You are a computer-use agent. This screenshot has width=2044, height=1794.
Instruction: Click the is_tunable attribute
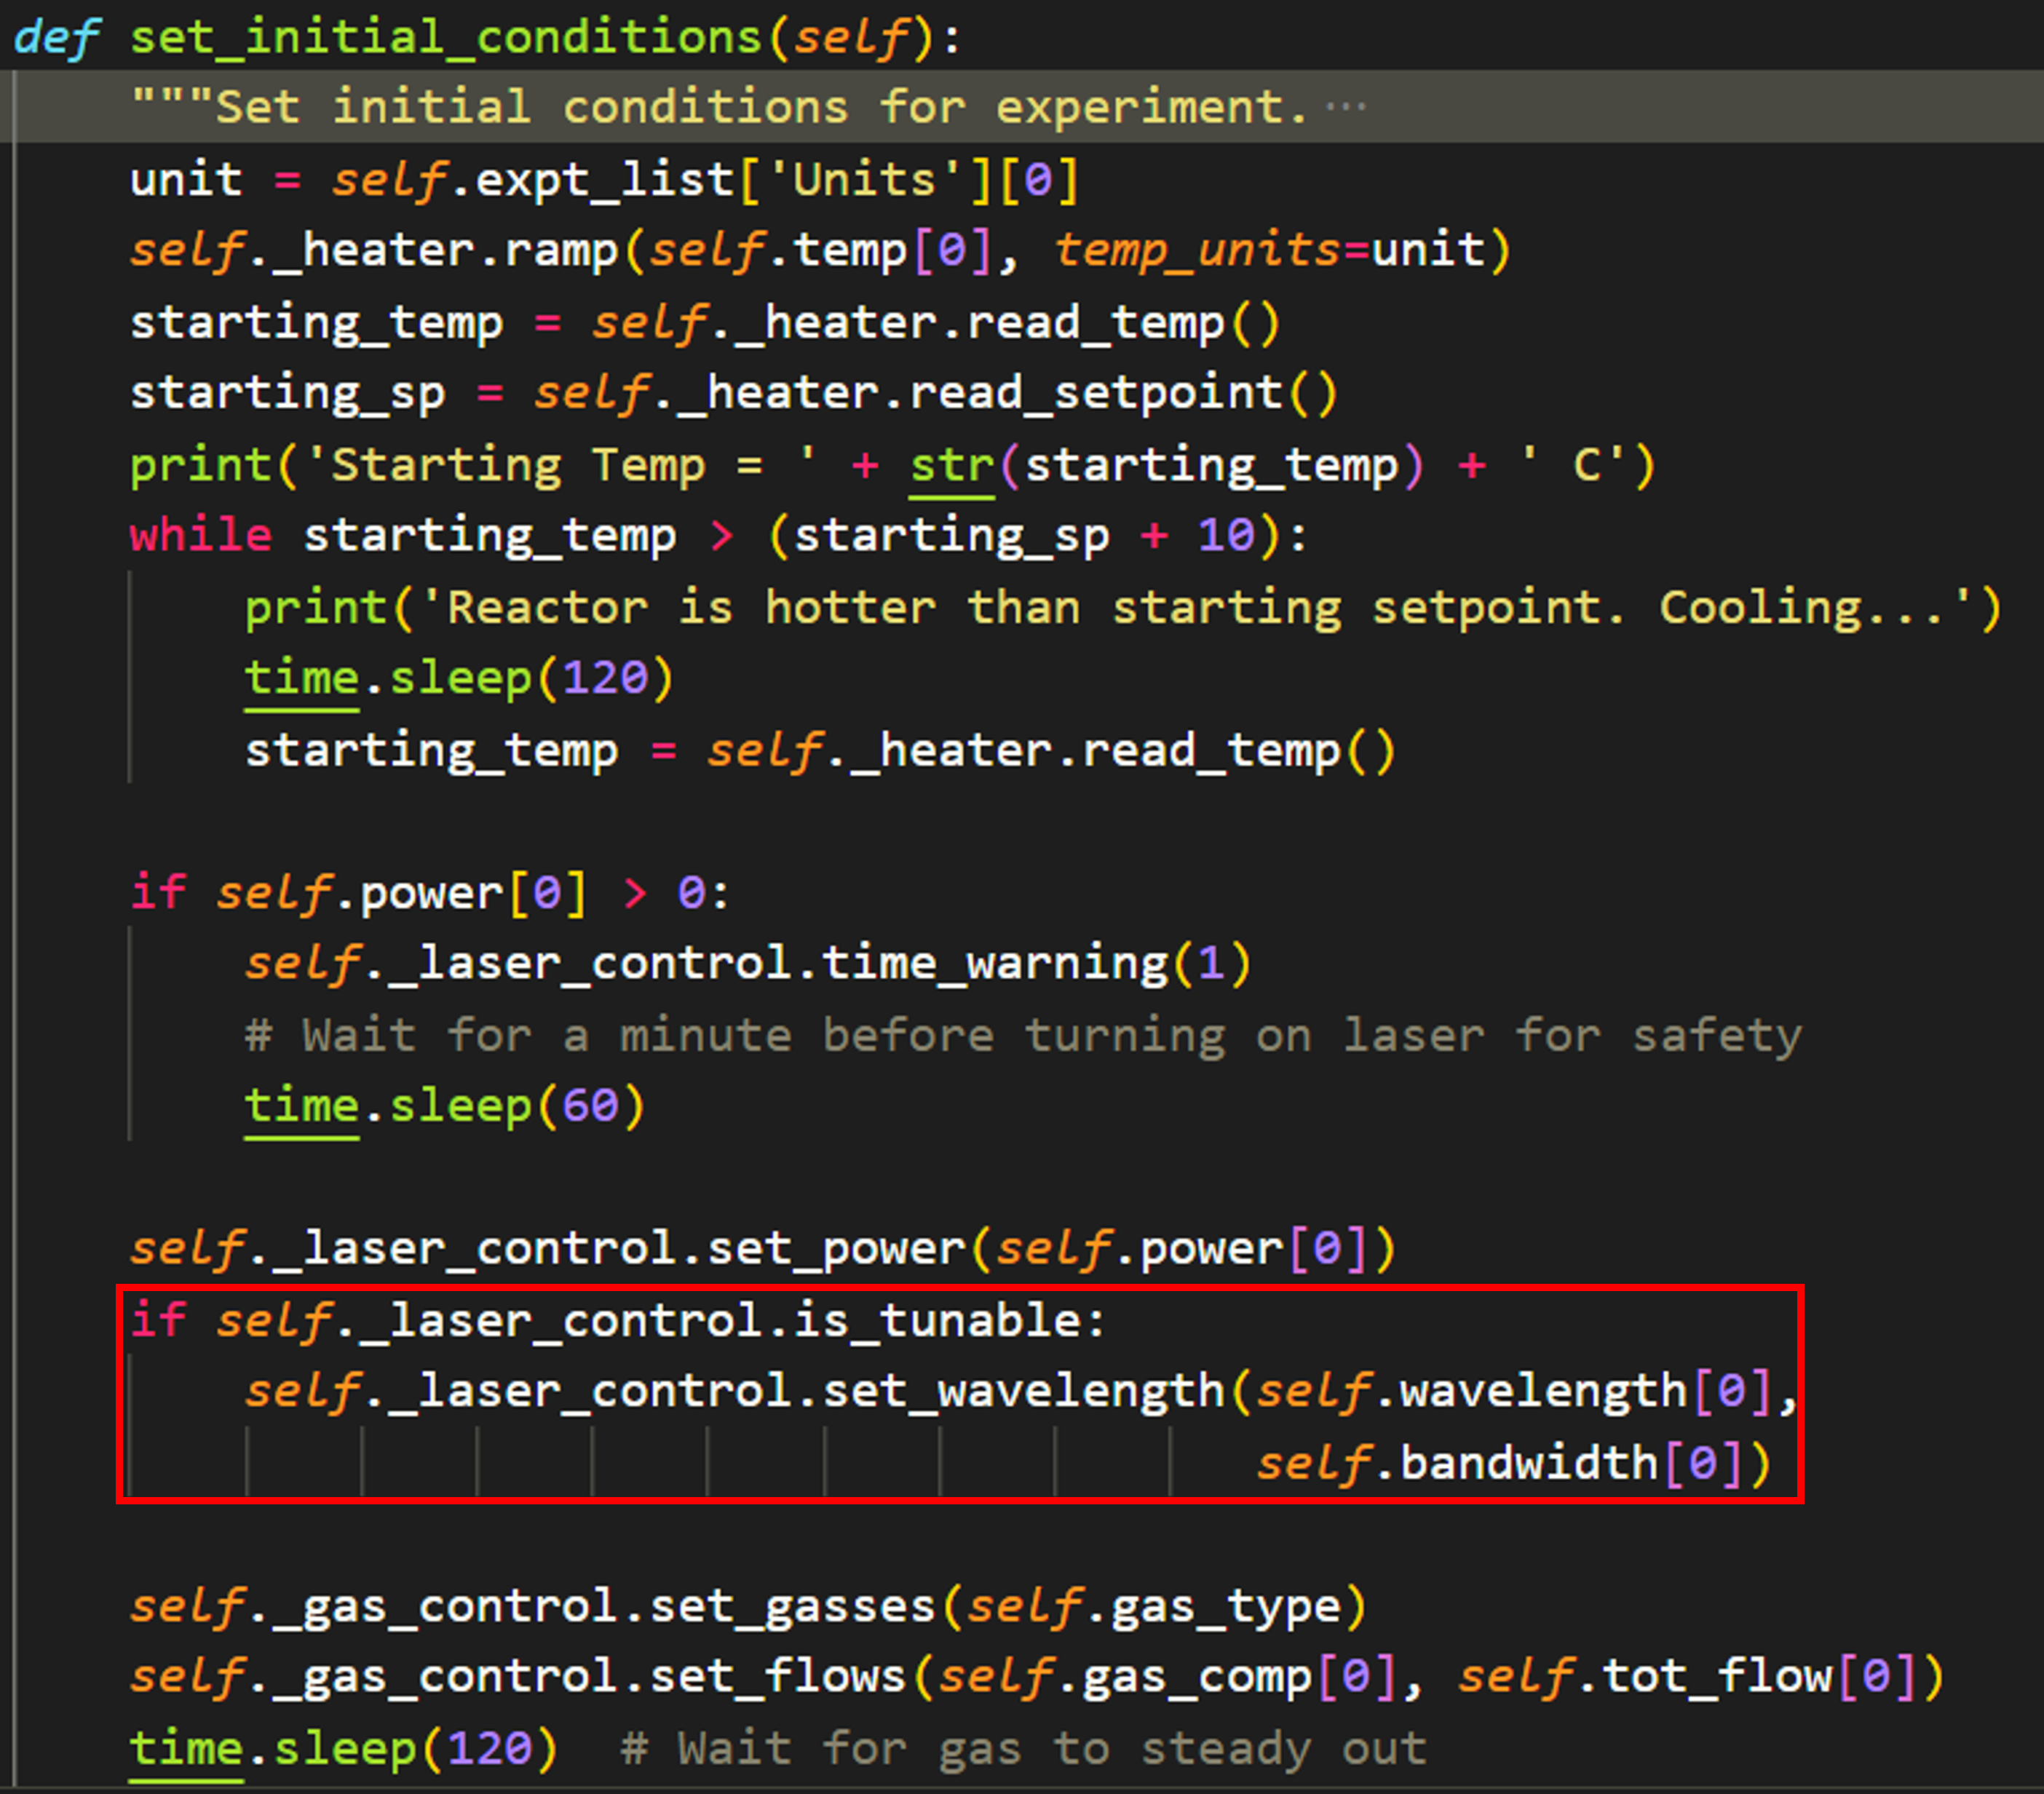coord(937,1321)
